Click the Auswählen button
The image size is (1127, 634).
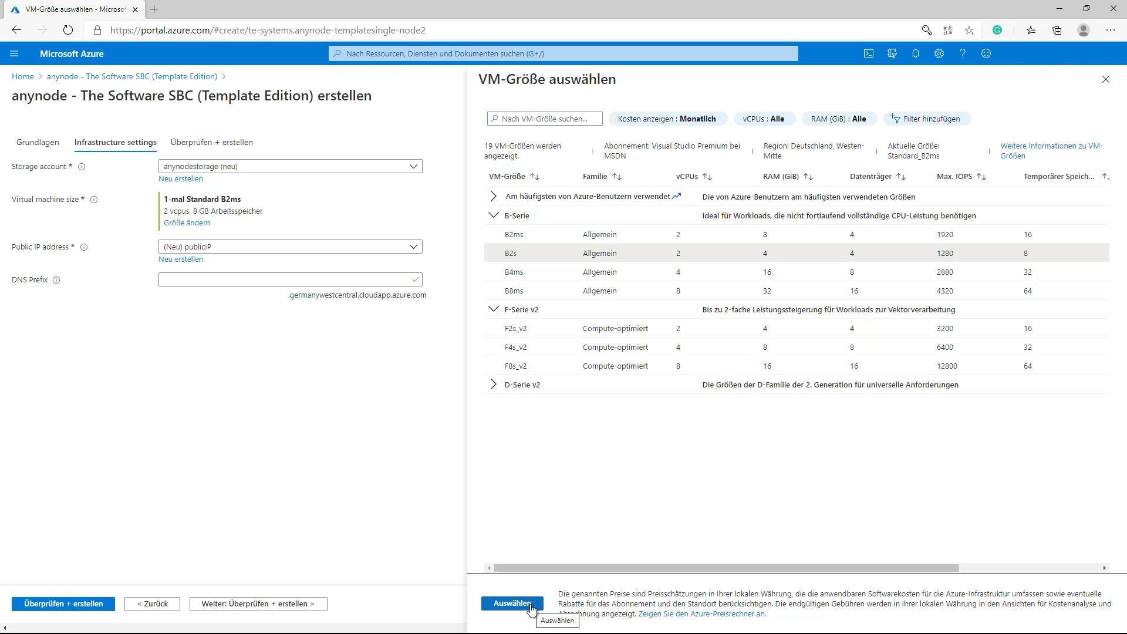point(512,603)
